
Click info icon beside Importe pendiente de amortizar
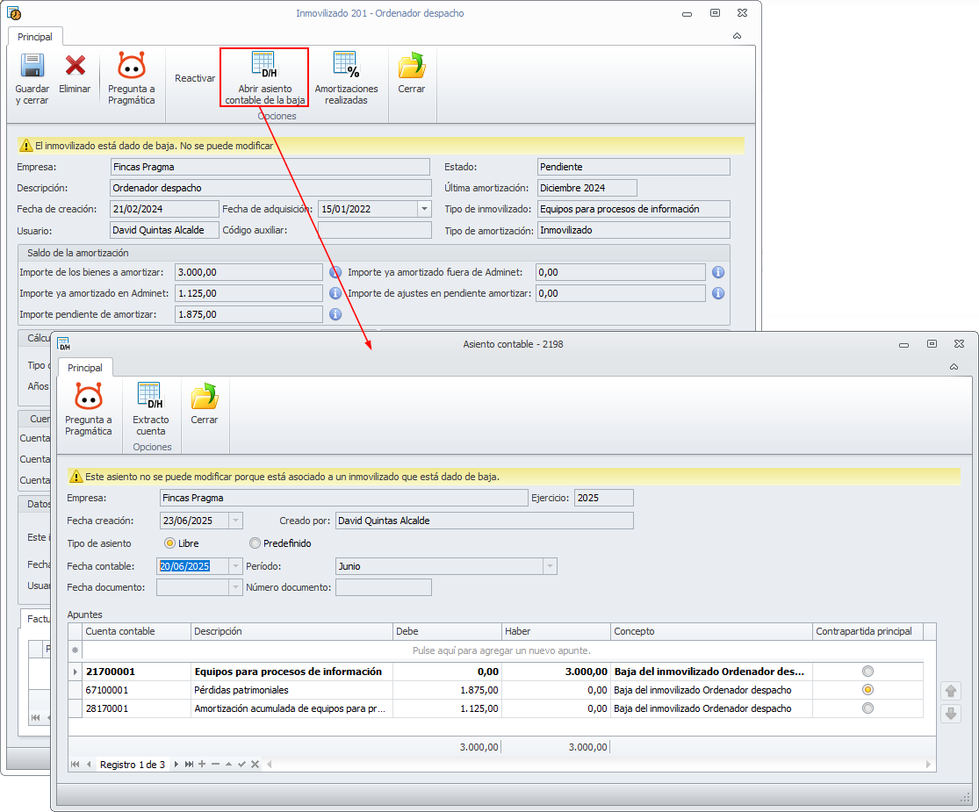[x=335, y=314]
